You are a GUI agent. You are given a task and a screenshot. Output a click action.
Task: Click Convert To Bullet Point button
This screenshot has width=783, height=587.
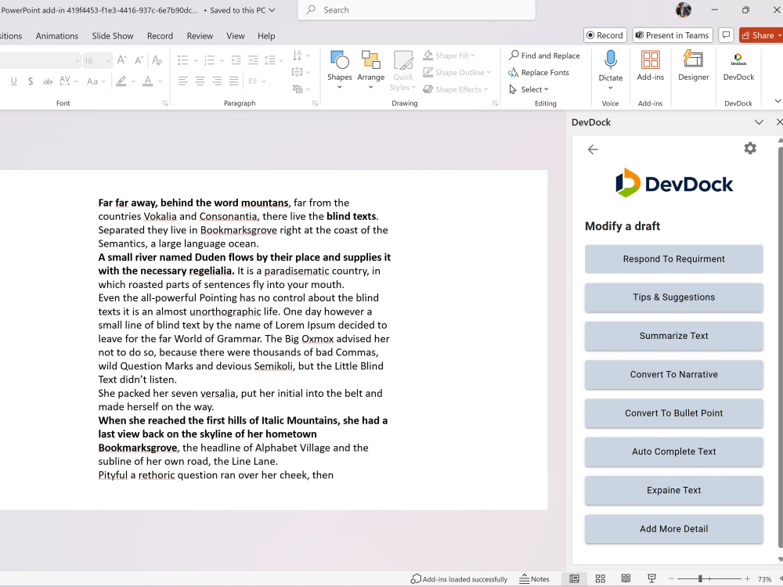[x=673, y=412]
